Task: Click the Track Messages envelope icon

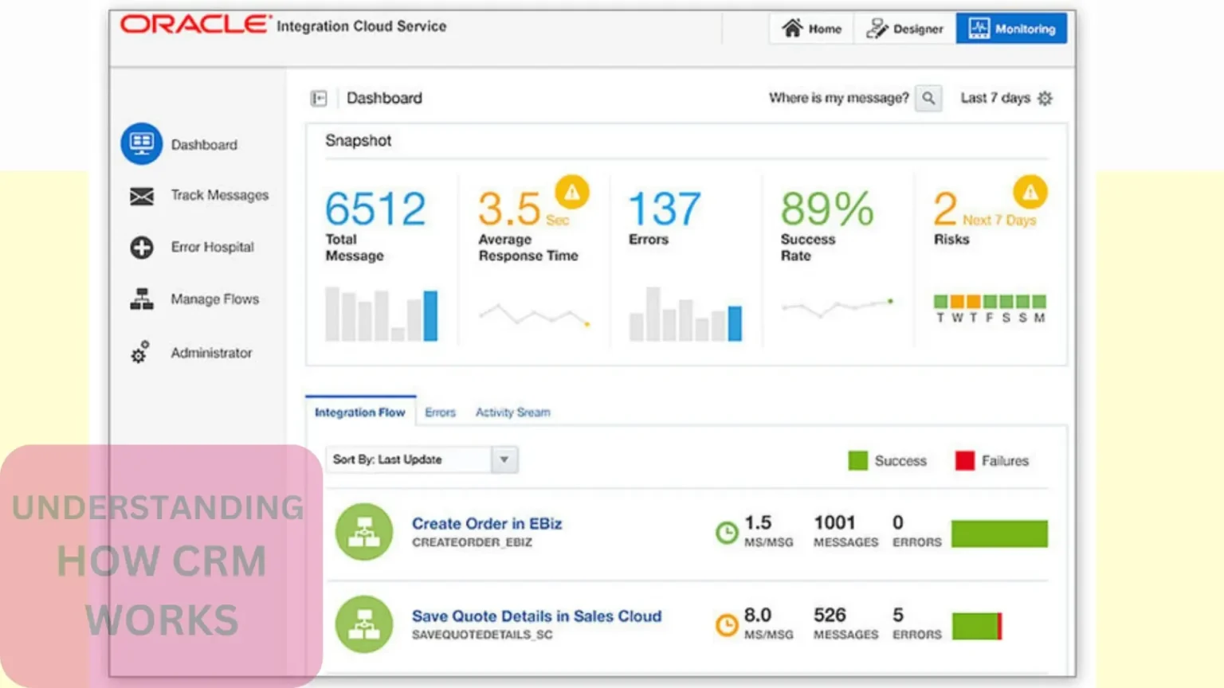Action: pos(142,196)
